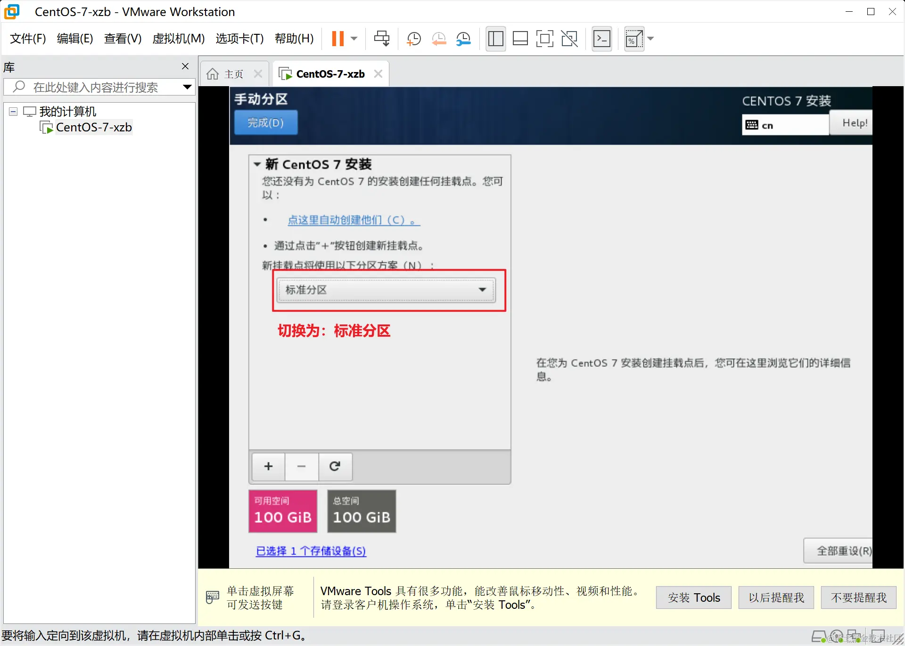
Task: Switch to the CentOS-7-xzb tab
Action: pyautogui.click(x=330, y=74)
